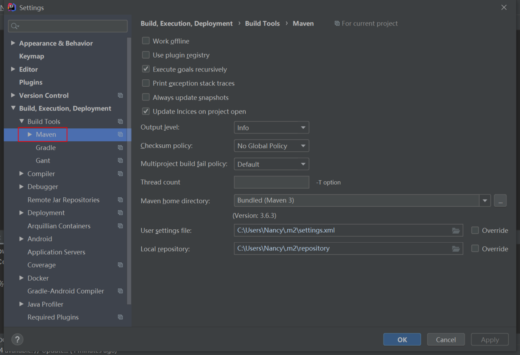Expand the Compiler node
The image size is (520, 355).
tap(22, 173)
